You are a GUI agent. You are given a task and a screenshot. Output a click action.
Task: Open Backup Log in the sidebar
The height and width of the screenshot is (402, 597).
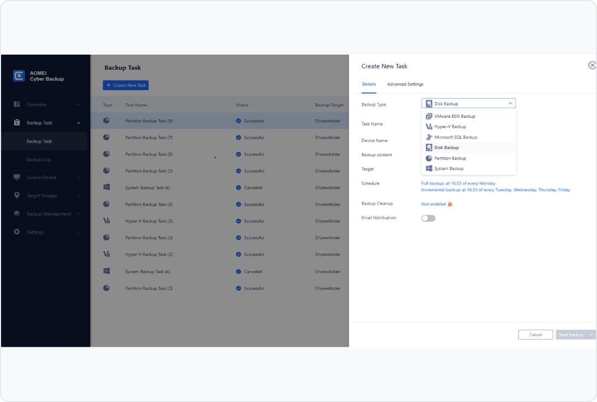38,159
